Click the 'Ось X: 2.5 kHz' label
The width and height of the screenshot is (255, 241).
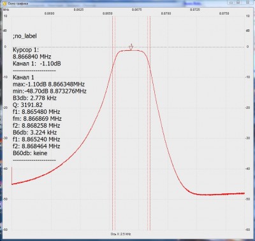coord(120,234)
